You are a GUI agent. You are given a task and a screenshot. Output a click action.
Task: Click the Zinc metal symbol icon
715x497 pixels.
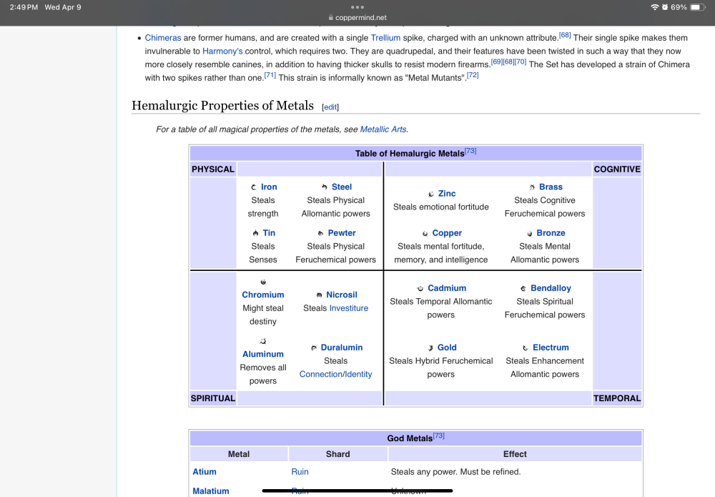point(431,194)
